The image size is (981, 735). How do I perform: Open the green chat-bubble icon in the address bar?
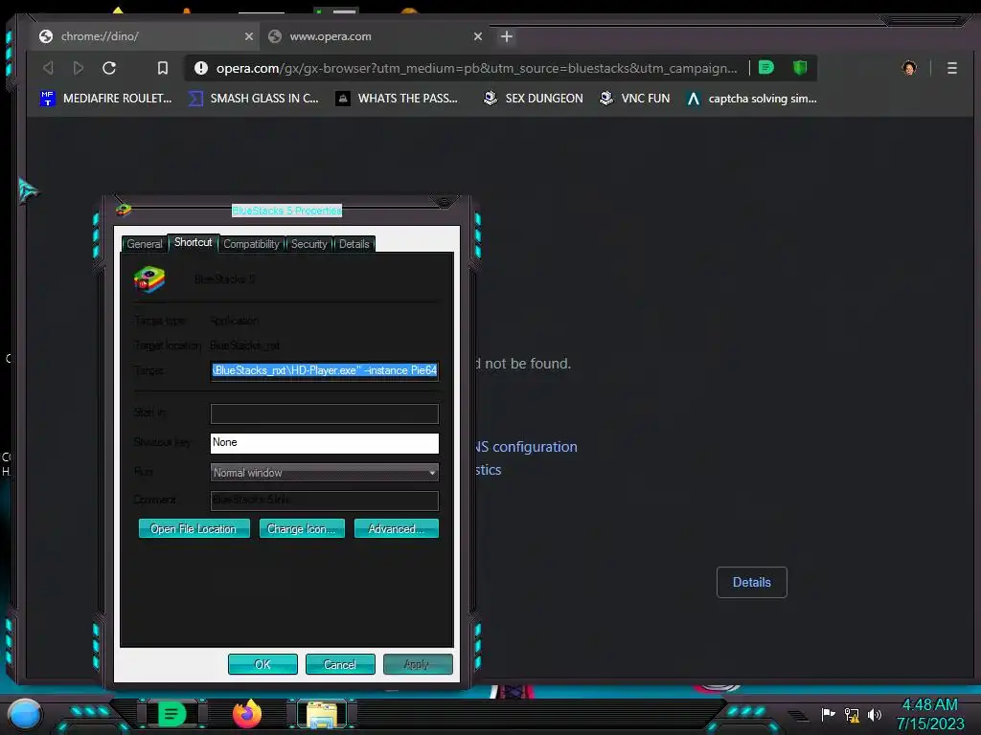pyautogui.click(x=766, y=67)
